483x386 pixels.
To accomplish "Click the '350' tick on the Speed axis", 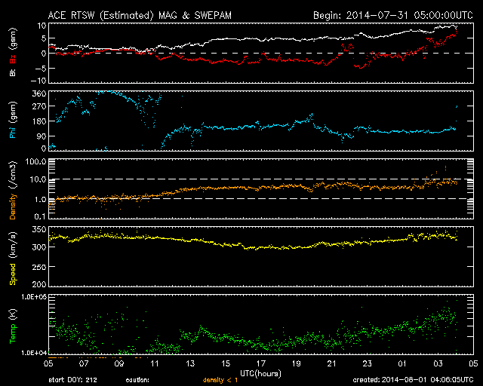I will 39,229.
